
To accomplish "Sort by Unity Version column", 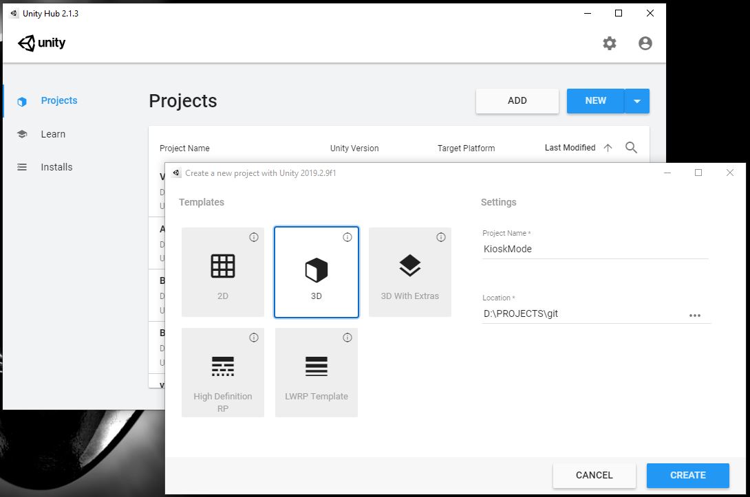I will [x=354, y=148].
